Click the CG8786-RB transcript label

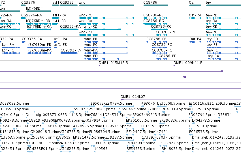tap(153, 15)
